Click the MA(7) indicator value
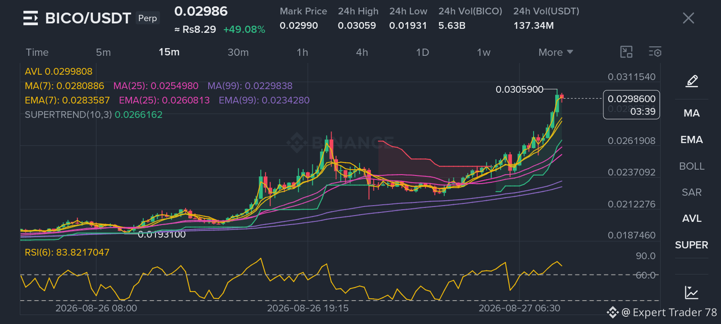 (x=64, y=86)
